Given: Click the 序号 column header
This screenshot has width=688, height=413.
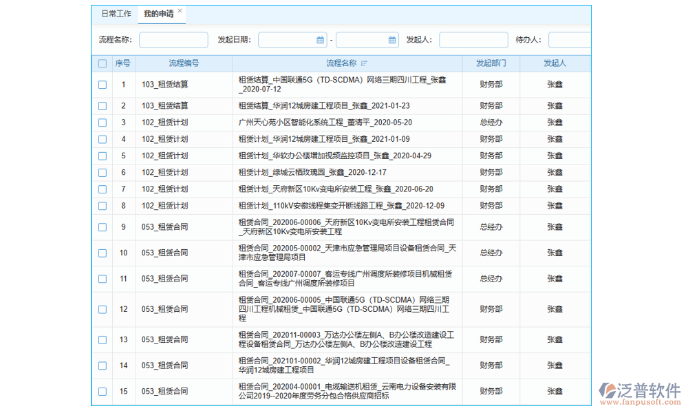Looking at the screenshot, I should 122,63.
